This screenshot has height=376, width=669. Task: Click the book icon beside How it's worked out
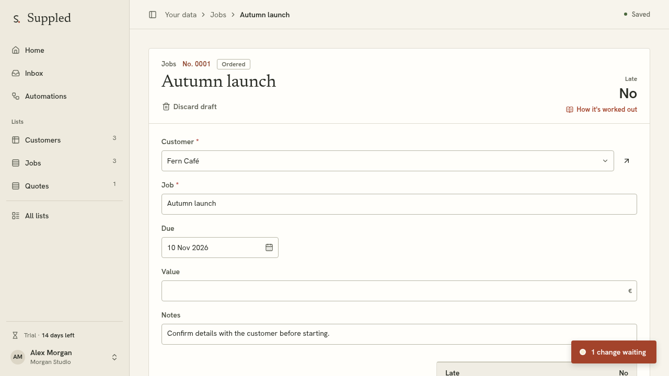tap(570, 110)
